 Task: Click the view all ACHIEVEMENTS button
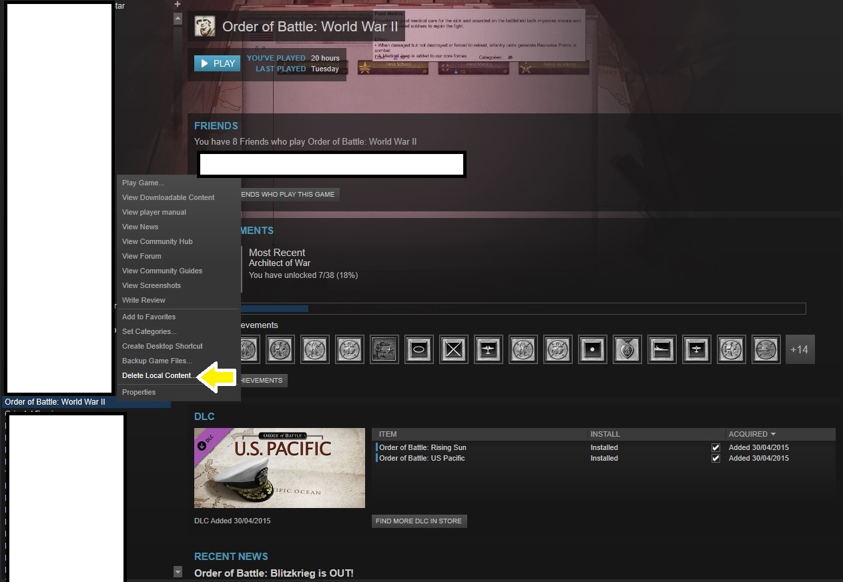(x=263, y=380)
